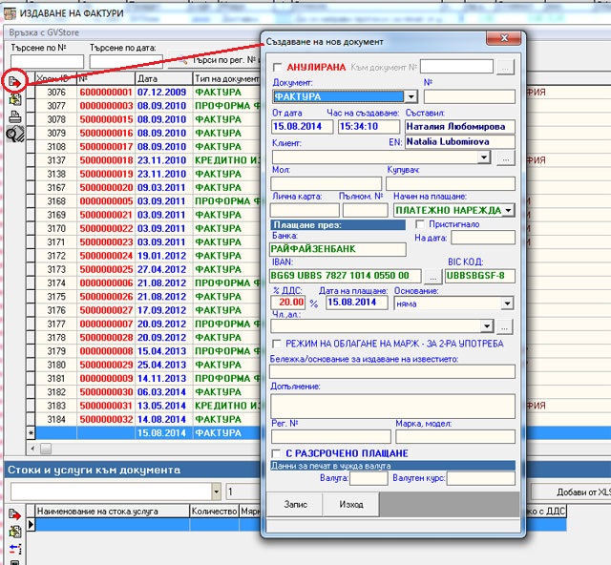Select invoice number 5000000031

coord(106,406)
